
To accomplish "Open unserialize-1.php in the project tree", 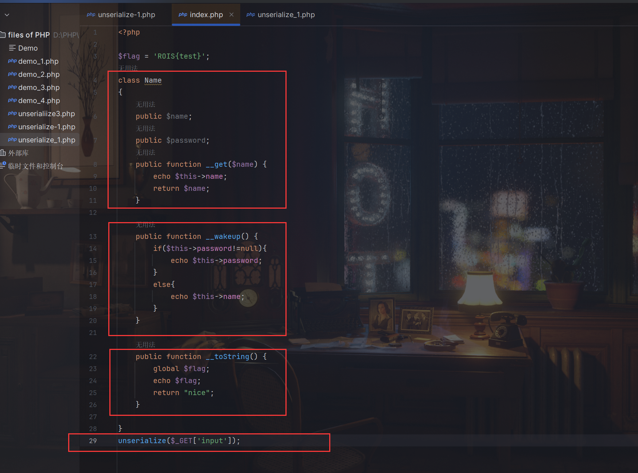I will point(47,127).
